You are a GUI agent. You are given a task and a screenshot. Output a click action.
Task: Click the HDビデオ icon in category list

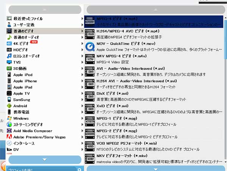[9, 50]
